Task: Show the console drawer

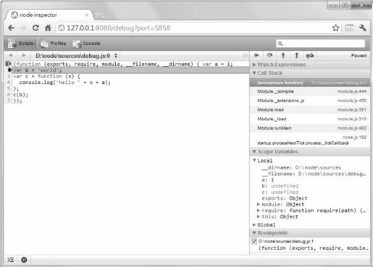Action: coord(10,260)
